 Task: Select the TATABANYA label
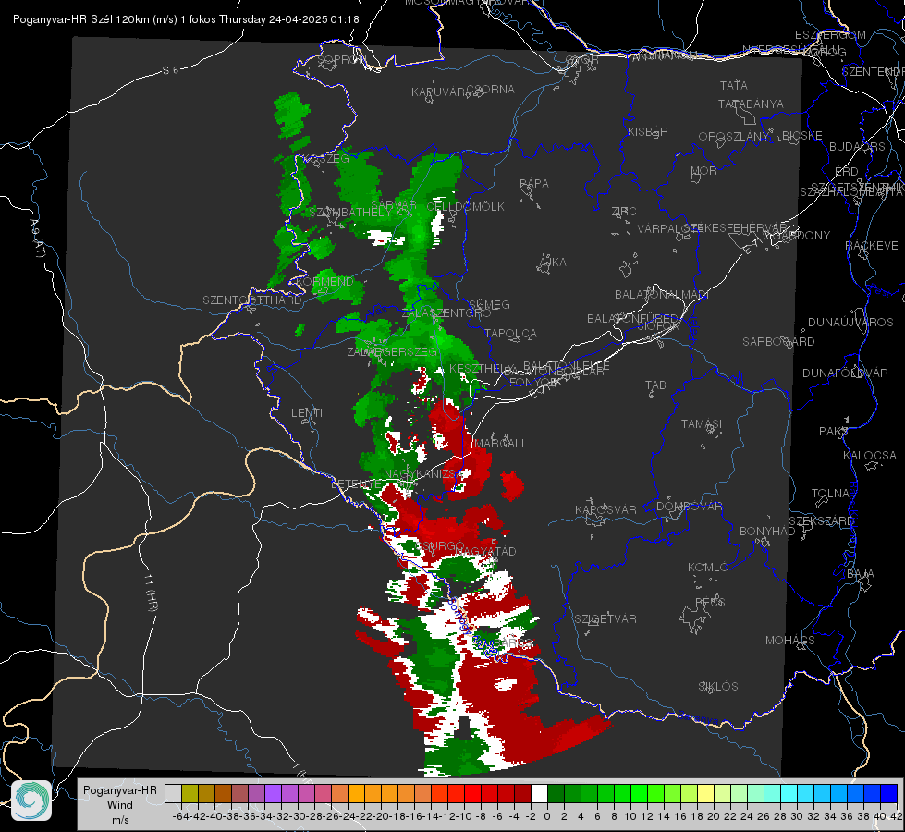(x=751, y=104)
